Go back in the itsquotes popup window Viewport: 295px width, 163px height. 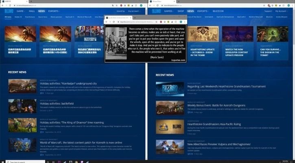point(106,22)
